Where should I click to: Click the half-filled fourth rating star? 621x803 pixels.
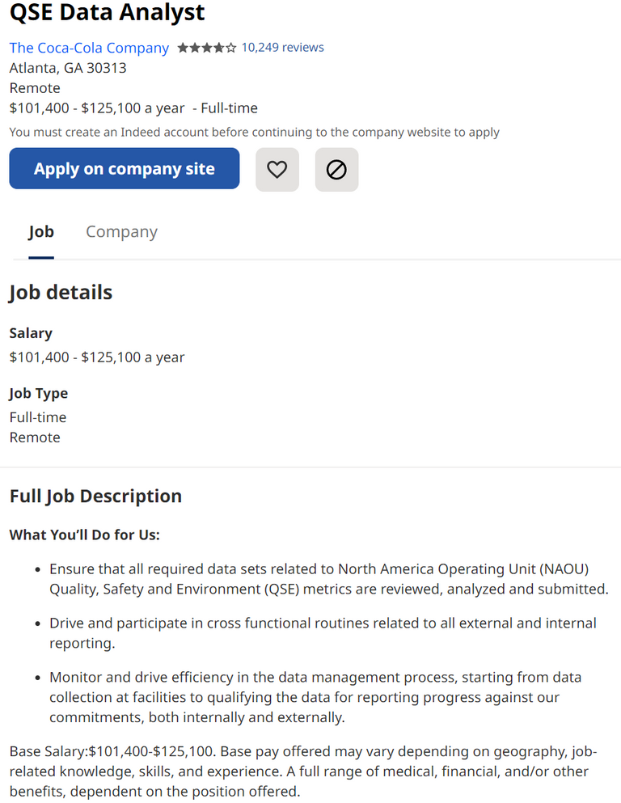coord(217,48)
